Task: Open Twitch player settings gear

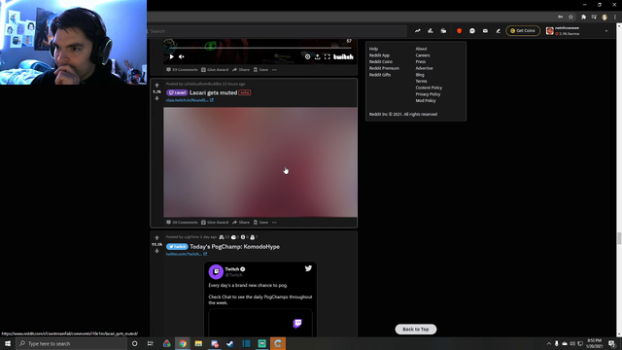Action: [x=307, y=56]
